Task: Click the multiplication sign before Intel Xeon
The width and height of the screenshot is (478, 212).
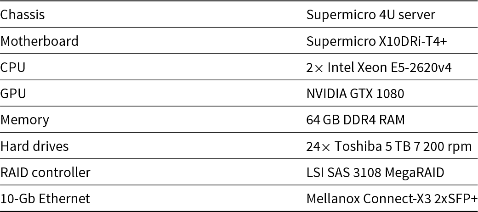Action: click(320, 68)
